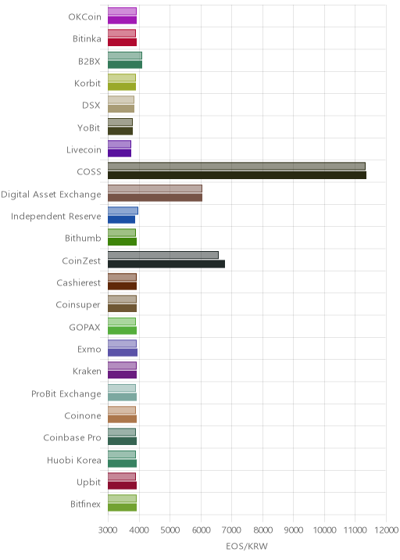Click the Bithumb label
Viewport: 400px width, 560px height.
point(83,239)
